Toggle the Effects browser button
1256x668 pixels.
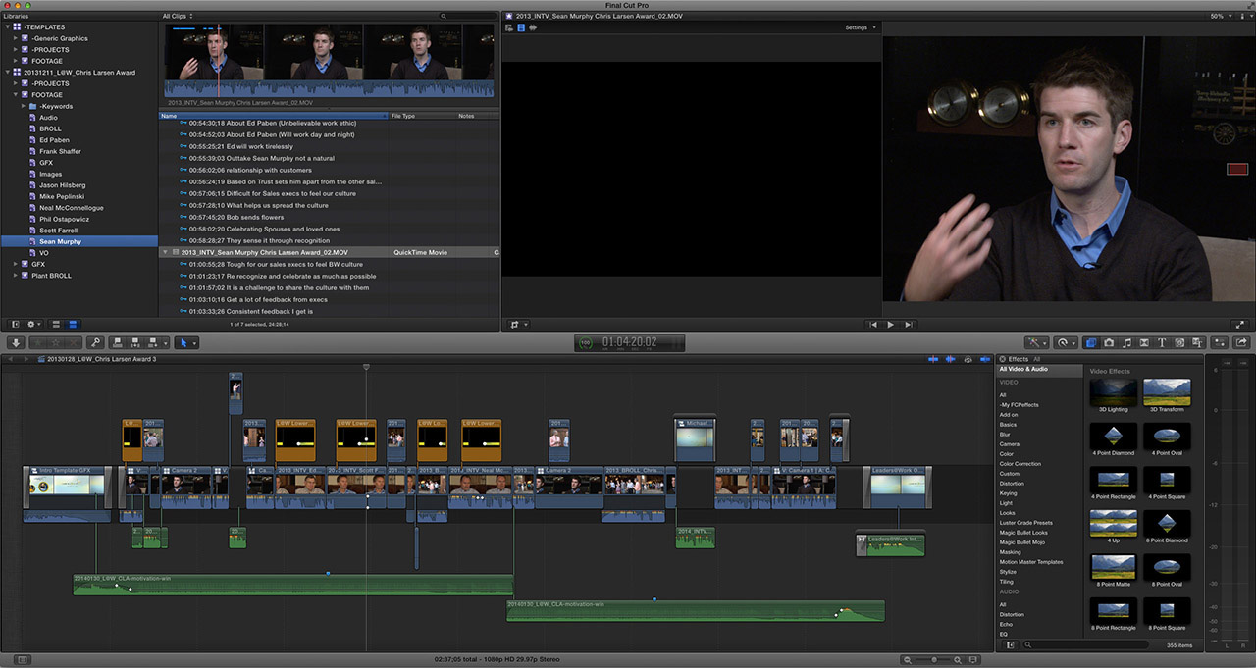pos(1090,342)
